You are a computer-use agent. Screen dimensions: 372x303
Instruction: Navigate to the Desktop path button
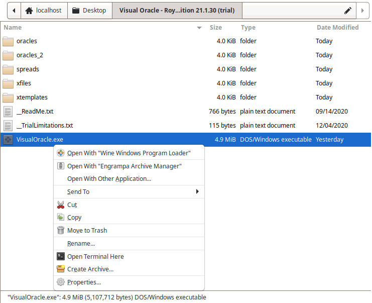pyautogui.click(x=90, y=11)
